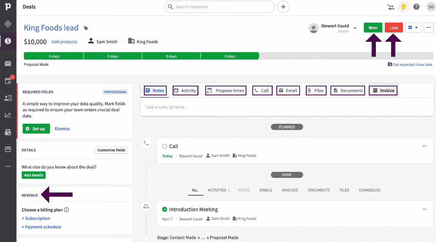Viewport: 436px width, 242px height.
Task: Filter history by CHANGELOG
Action: point(369,190)
